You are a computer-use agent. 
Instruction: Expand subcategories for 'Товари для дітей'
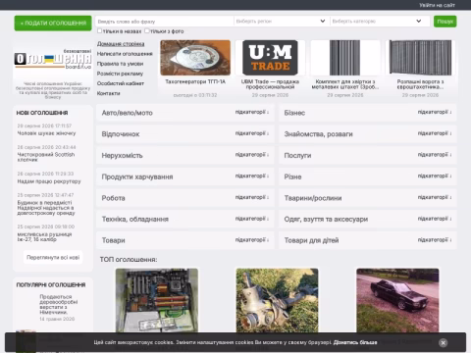(x=435, y=240)
